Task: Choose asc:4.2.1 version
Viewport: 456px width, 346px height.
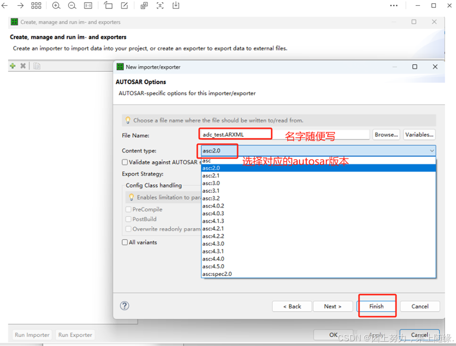Action: [318, 228]
